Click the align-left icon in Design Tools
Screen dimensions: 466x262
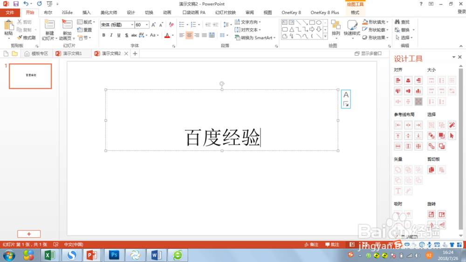tap(398, 81)
